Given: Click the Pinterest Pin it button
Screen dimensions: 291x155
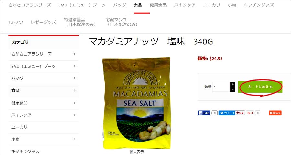Looking at the screenshot, I should pyautogui.click(x=240, y=113).
